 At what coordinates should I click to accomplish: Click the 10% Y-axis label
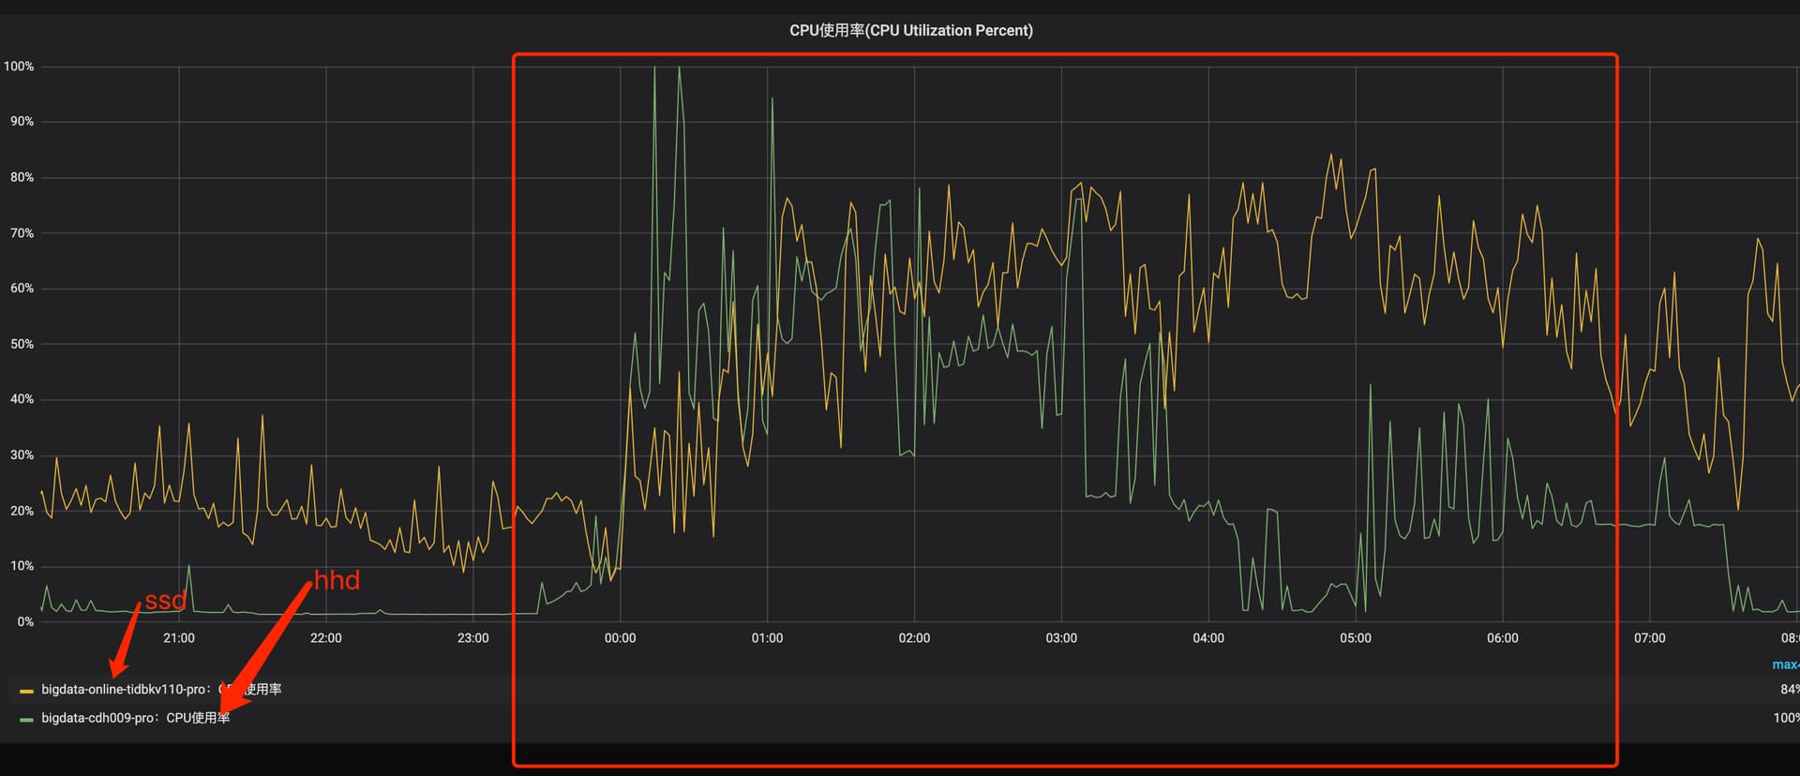pos(22,566)
